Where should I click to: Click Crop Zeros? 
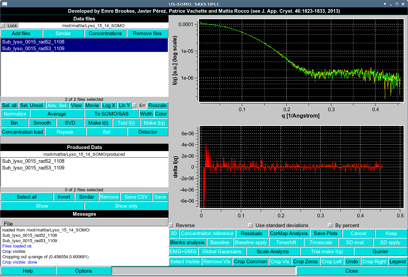(305, 261)
